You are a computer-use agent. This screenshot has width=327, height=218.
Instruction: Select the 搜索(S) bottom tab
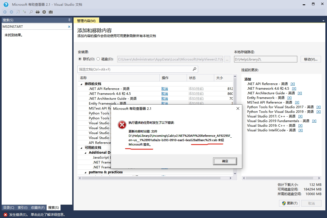(53, 208)
